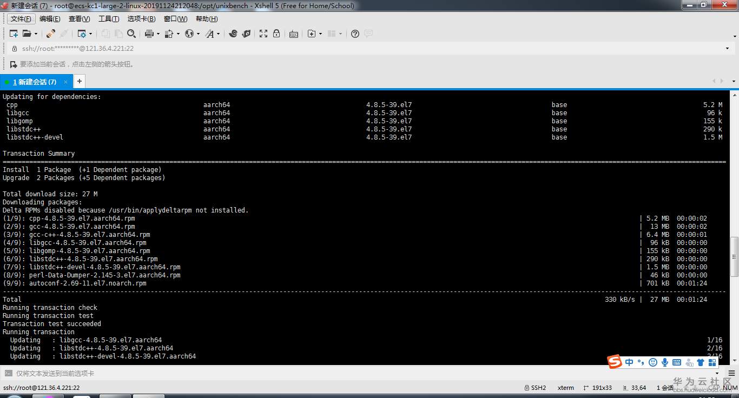The image size is (739, 398).
Task: Click the globe encoding icon
Action: [189, 34]
